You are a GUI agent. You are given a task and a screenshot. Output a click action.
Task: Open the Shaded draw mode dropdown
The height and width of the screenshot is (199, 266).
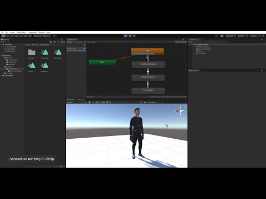(x=74, y=102)
